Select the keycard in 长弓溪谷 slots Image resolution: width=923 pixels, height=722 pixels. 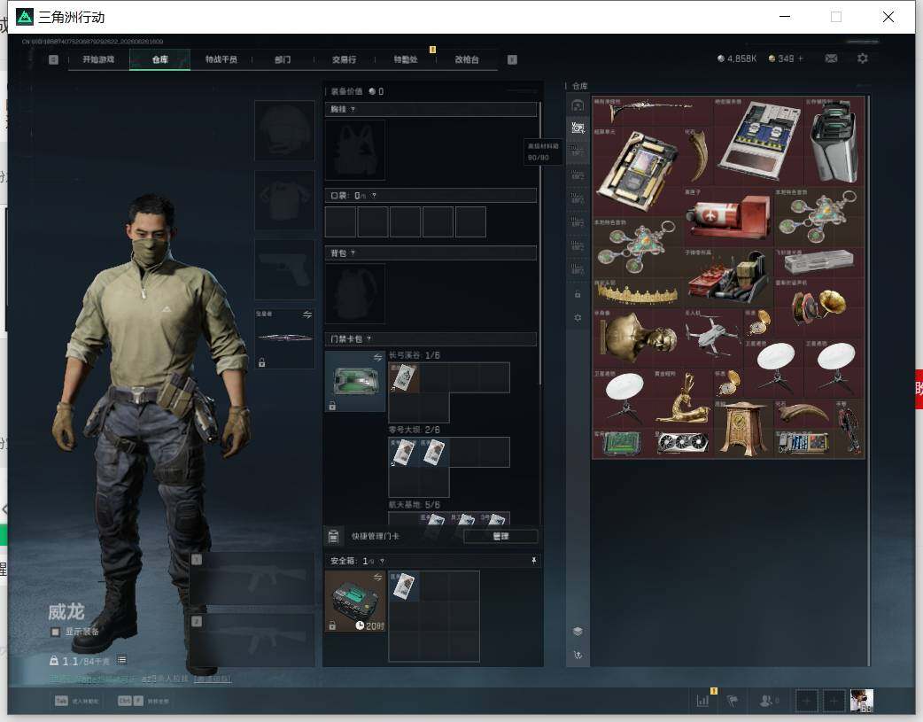(x=404, y=377)
